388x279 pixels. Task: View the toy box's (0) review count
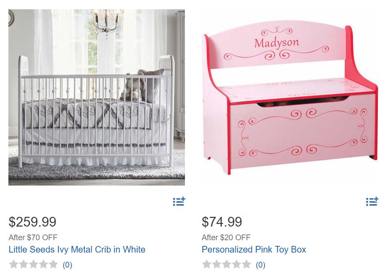(x=260, y=265)
